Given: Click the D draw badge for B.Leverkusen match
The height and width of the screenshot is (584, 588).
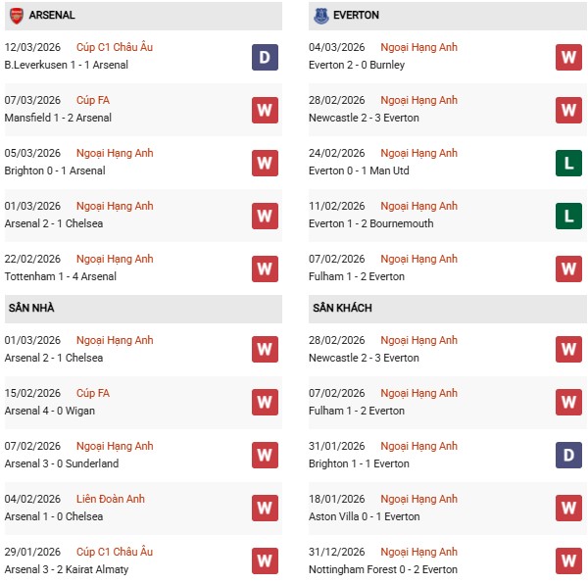Looking at the screenshot, I should click(265, 57).
